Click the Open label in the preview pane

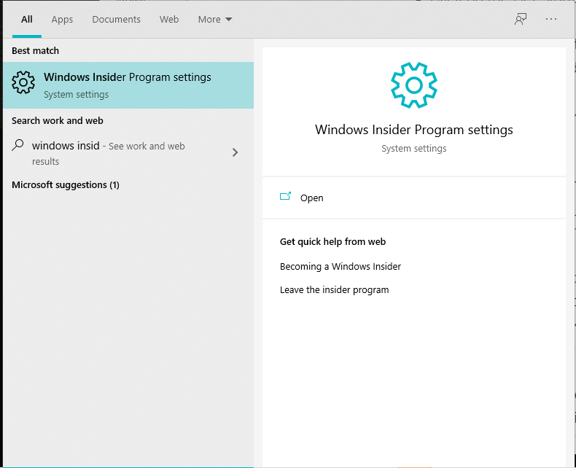click(x=311, y=198)
